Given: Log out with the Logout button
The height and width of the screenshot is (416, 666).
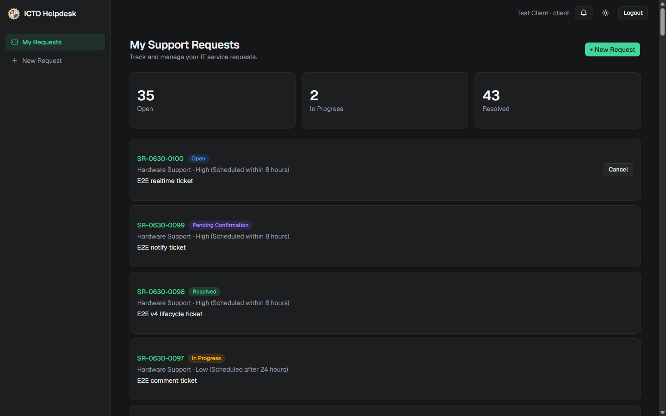Looking at the screenshot, I should (x=633, y=13).
